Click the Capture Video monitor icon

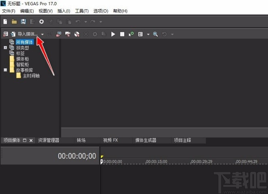[x=59, y=34]
